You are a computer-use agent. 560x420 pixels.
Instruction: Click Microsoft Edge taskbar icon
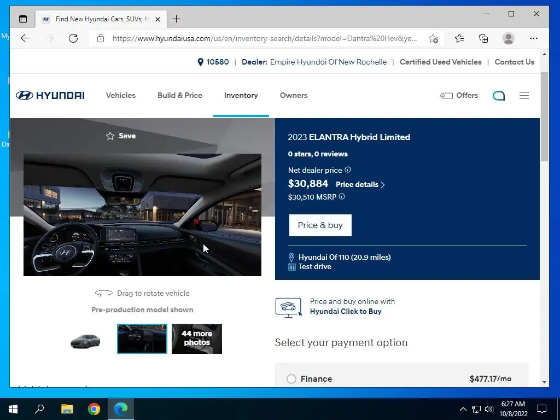pyautogui.click(x=121, y=409)
